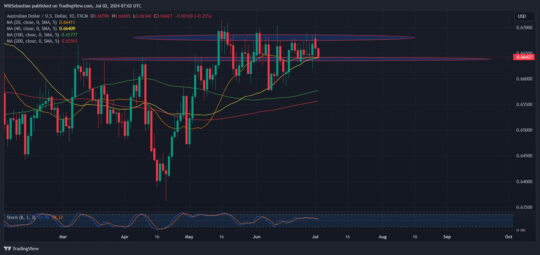Click the Stoch value 58.32
This screenshot has height=255, width=540.
click(57, 217)
